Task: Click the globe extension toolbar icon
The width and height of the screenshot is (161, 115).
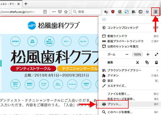Action: pos(147,12)
